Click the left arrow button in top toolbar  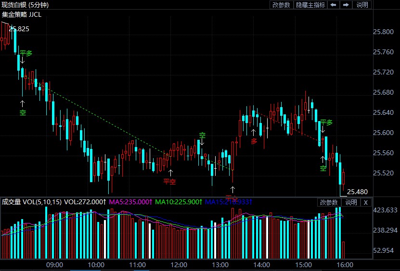pos(333,5)
